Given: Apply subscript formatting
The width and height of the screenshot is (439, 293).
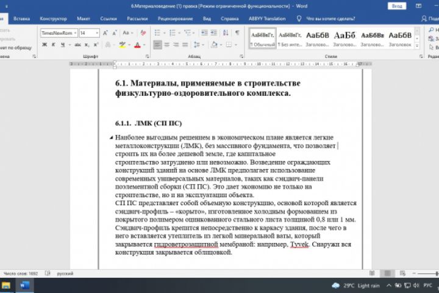Looking at the screenshot, I should point(87,45).
